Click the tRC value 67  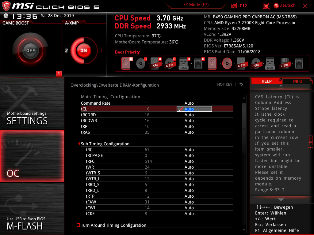[x=147, y=150]
